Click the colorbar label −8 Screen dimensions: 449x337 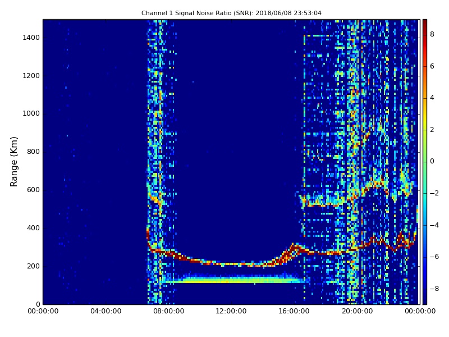[x=434, y=289]
